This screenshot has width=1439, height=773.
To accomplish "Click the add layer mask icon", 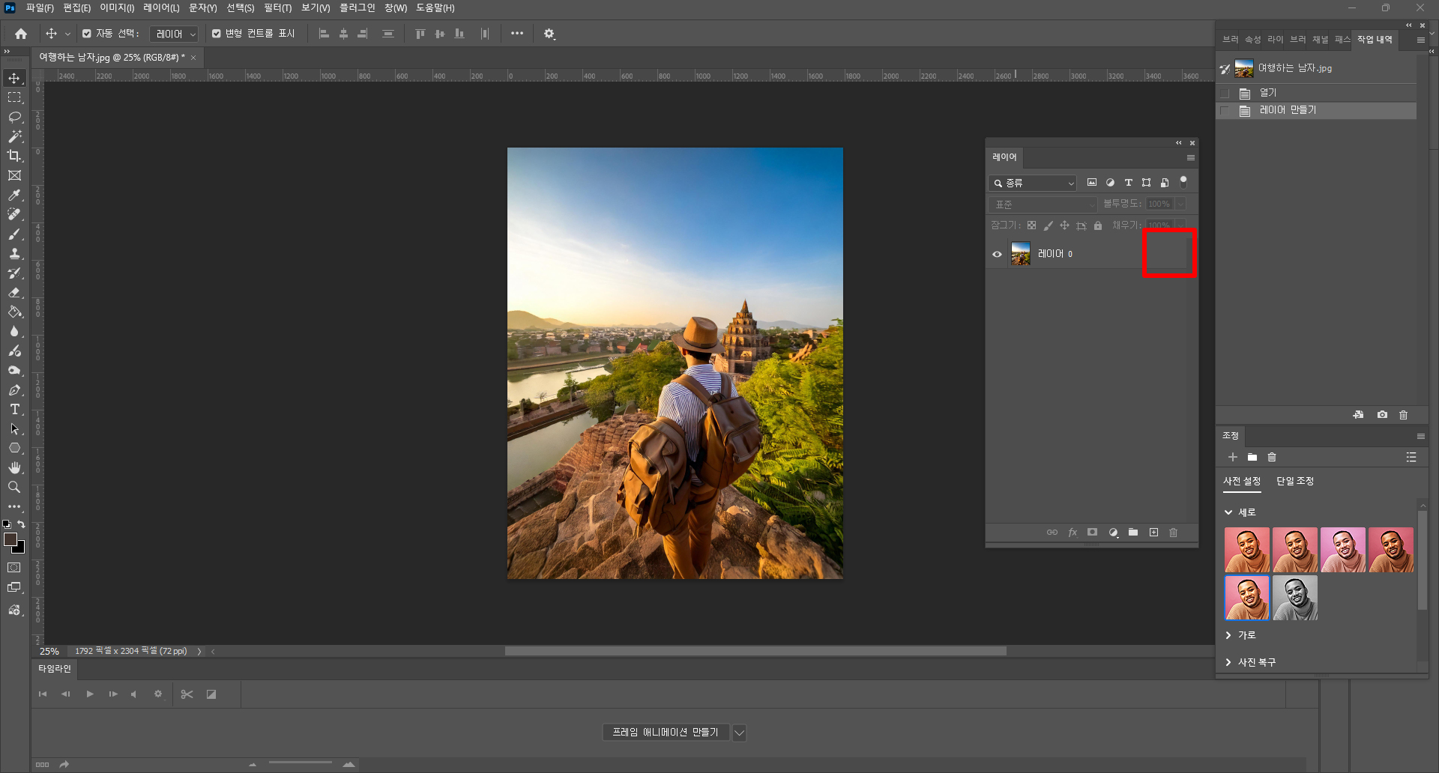I will click(x=1092, y=533).
